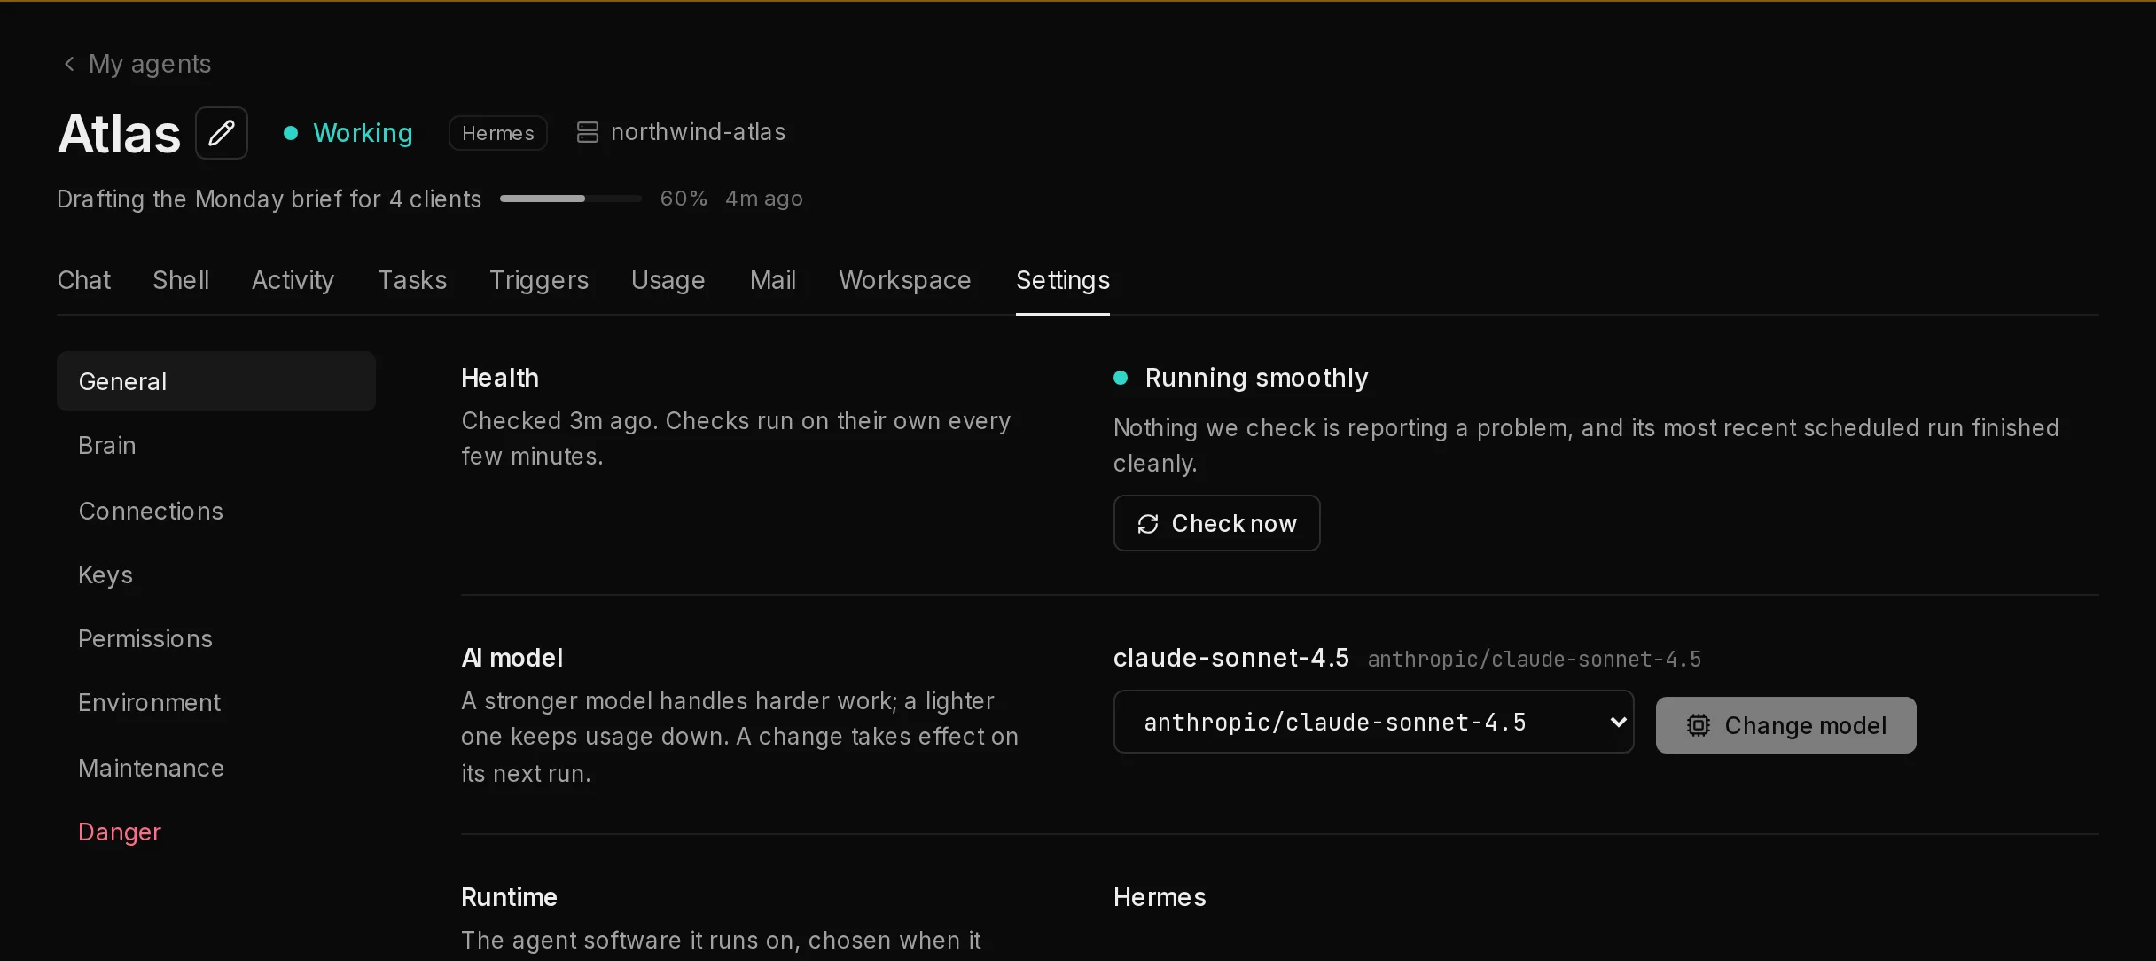Click 'The agent software it runs on' text
2156x961 pixels.
coord(629,940)
